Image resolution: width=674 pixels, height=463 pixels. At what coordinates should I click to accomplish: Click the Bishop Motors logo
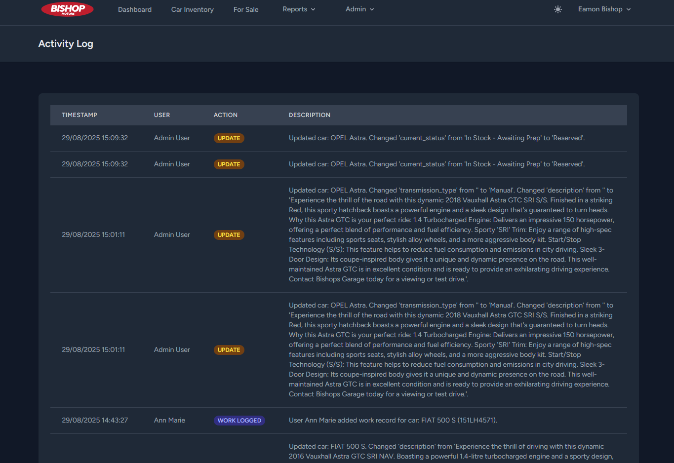68,9
